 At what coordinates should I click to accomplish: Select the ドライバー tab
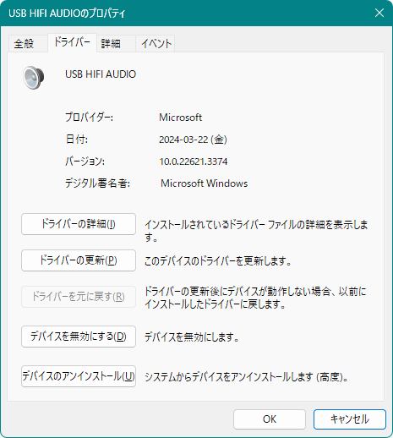[72, 42]
